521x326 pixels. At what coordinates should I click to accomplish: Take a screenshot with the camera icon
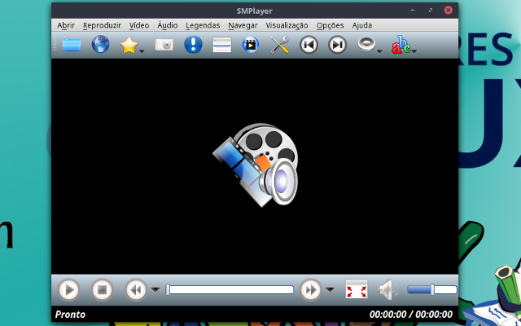click(164, 45)
